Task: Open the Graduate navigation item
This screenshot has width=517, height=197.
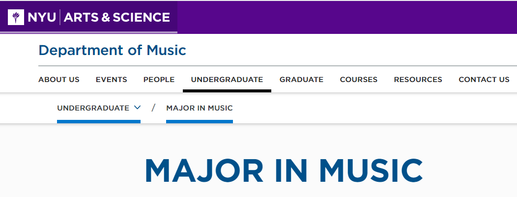Action: pos(301,80)
